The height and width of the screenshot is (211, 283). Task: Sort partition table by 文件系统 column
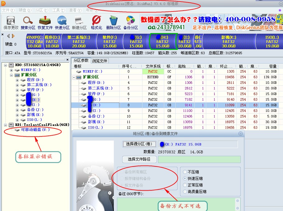click(x=153, y=66)
